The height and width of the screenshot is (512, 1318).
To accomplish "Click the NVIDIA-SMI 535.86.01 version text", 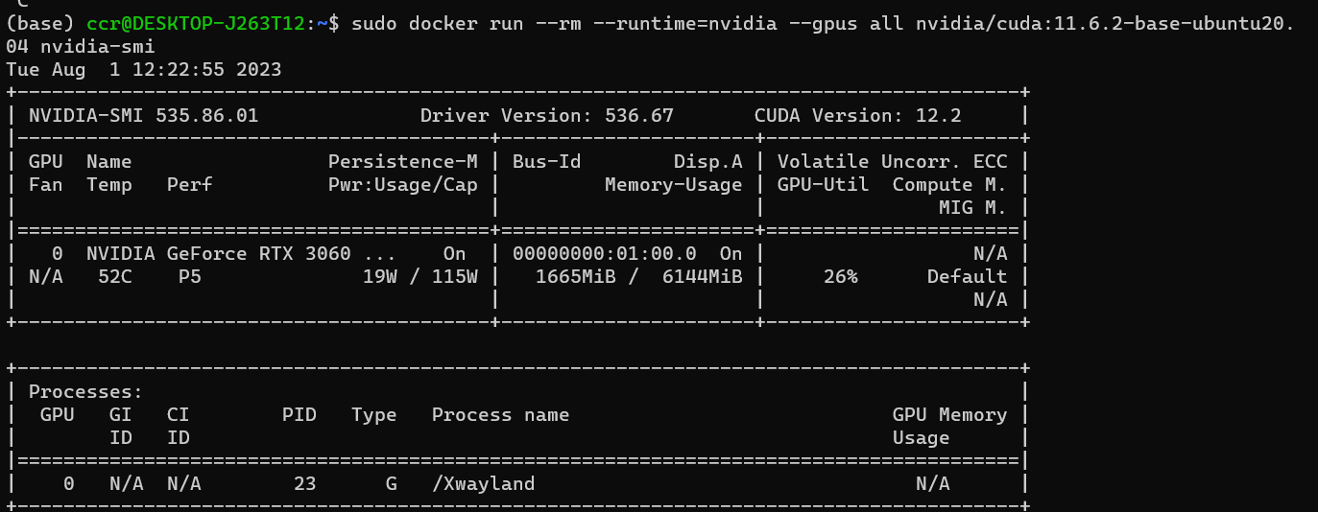I will pyautogui.click(x=144, y=116).
